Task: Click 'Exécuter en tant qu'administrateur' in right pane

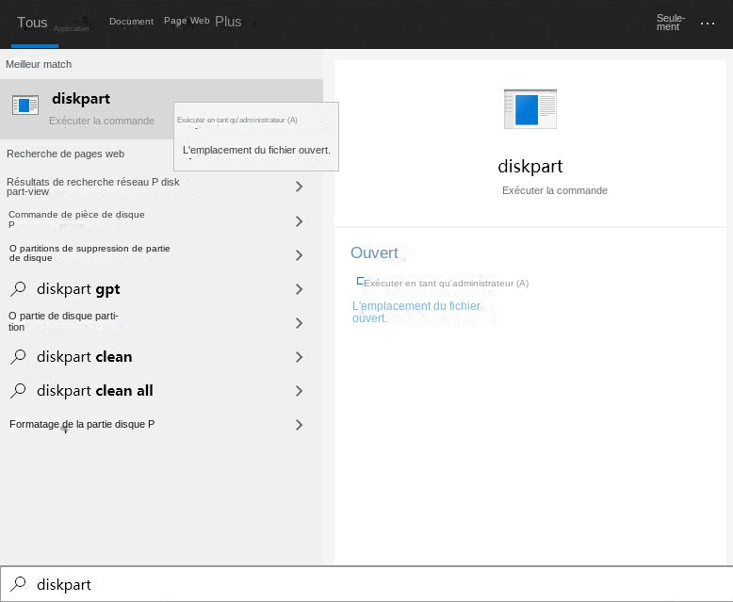Action: 446,284
